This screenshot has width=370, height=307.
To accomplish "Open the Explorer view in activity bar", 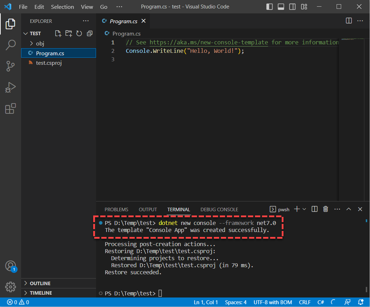I will [11, 24].
